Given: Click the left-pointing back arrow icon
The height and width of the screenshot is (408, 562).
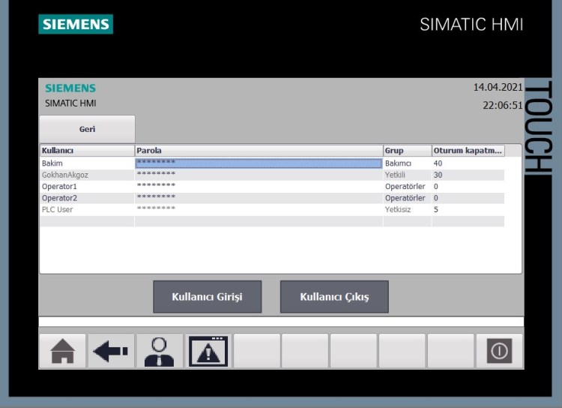Looking at the screenshot, I should tap(111, 351).
